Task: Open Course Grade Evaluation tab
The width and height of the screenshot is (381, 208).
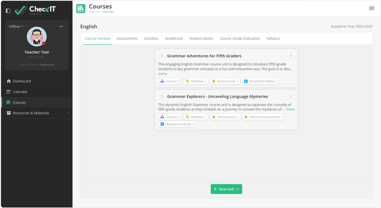Action: tap(240, 38)
